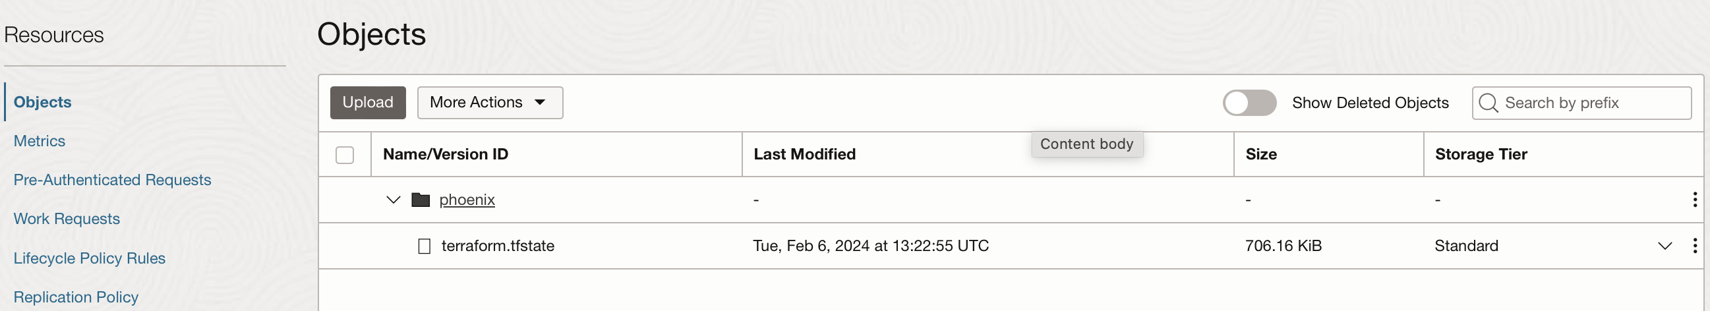Expand terraform.tfstate row details chevron

(1665, 246)
